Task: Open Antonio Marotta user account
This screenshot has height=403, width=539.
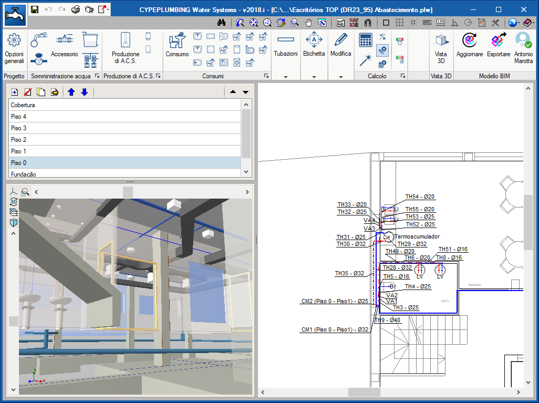Action: click(523, 48)
